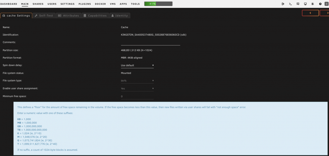Image resolution: width=329 pixels, height=156 pixels.
Task: Open the Plugins menu
Action: click(x=85, y=4)
